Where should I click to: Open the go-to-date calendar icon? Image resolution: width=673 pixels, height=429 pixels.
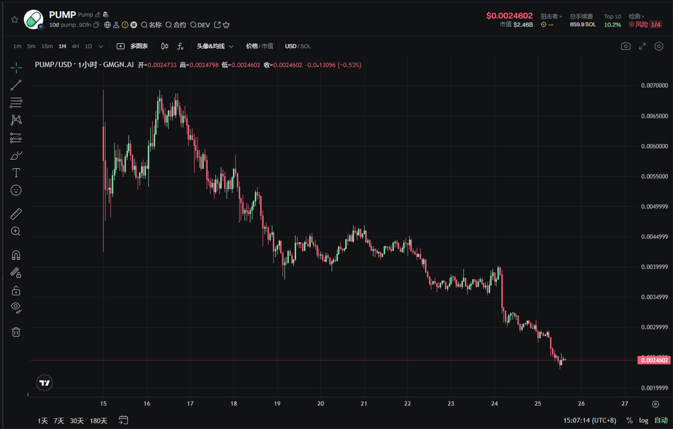(123, 421)
